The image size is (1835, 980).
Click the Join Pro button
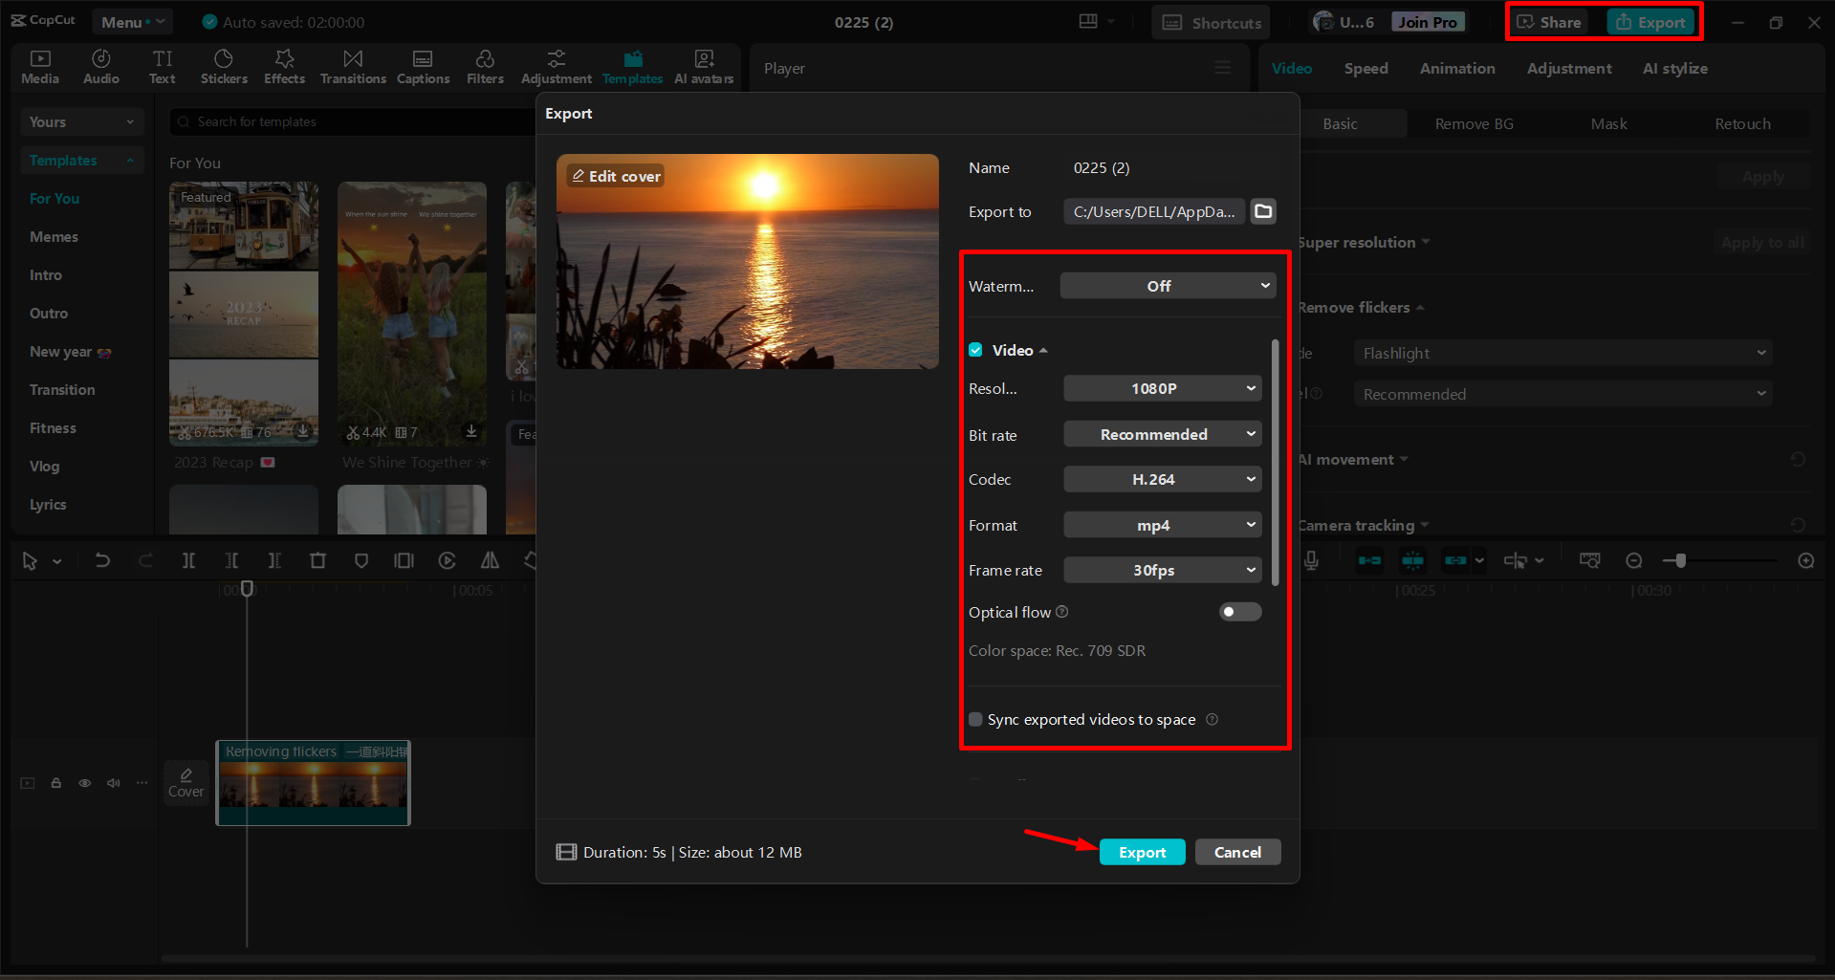point(1427,21)
